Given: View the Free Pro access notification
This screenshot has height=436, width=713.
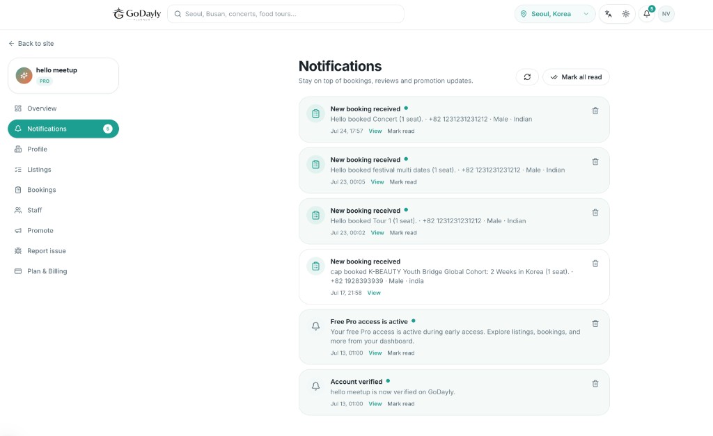Looking at the screenshot, I should click(375, 353).
